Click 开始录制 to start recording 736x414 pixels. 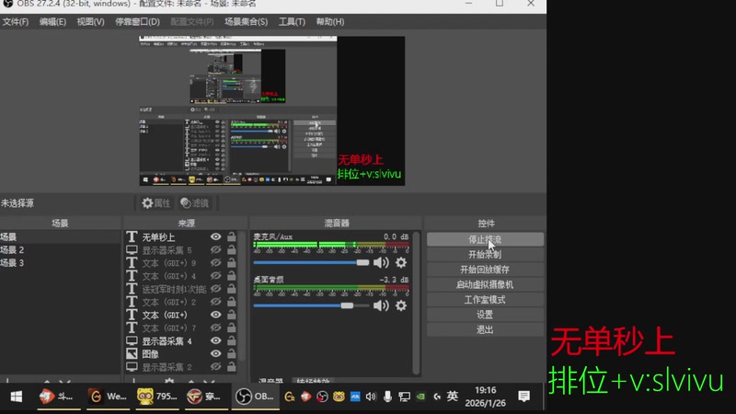486,255
